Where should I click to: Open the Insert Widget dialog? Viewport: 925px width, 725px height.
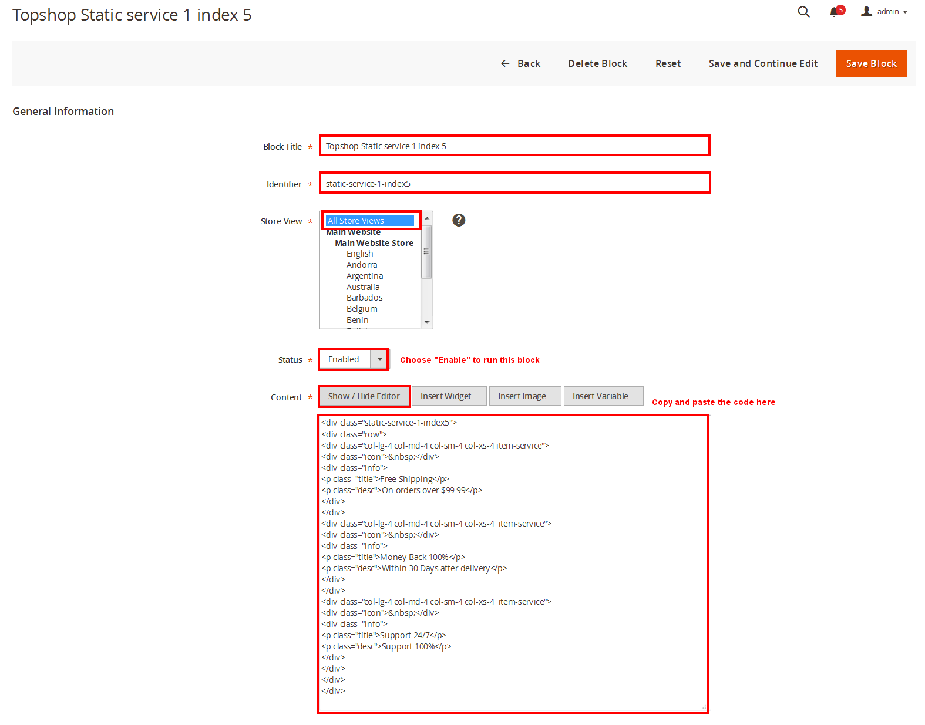[449, 396]
